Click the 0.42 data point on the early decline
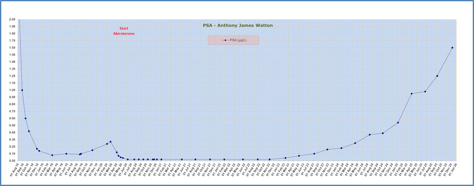The height and width of the screenshot is (186, 474). (x=29, y=131)
